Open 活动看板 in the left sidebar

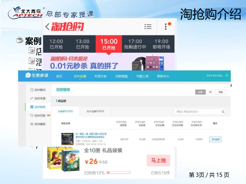tap(38, 124)
